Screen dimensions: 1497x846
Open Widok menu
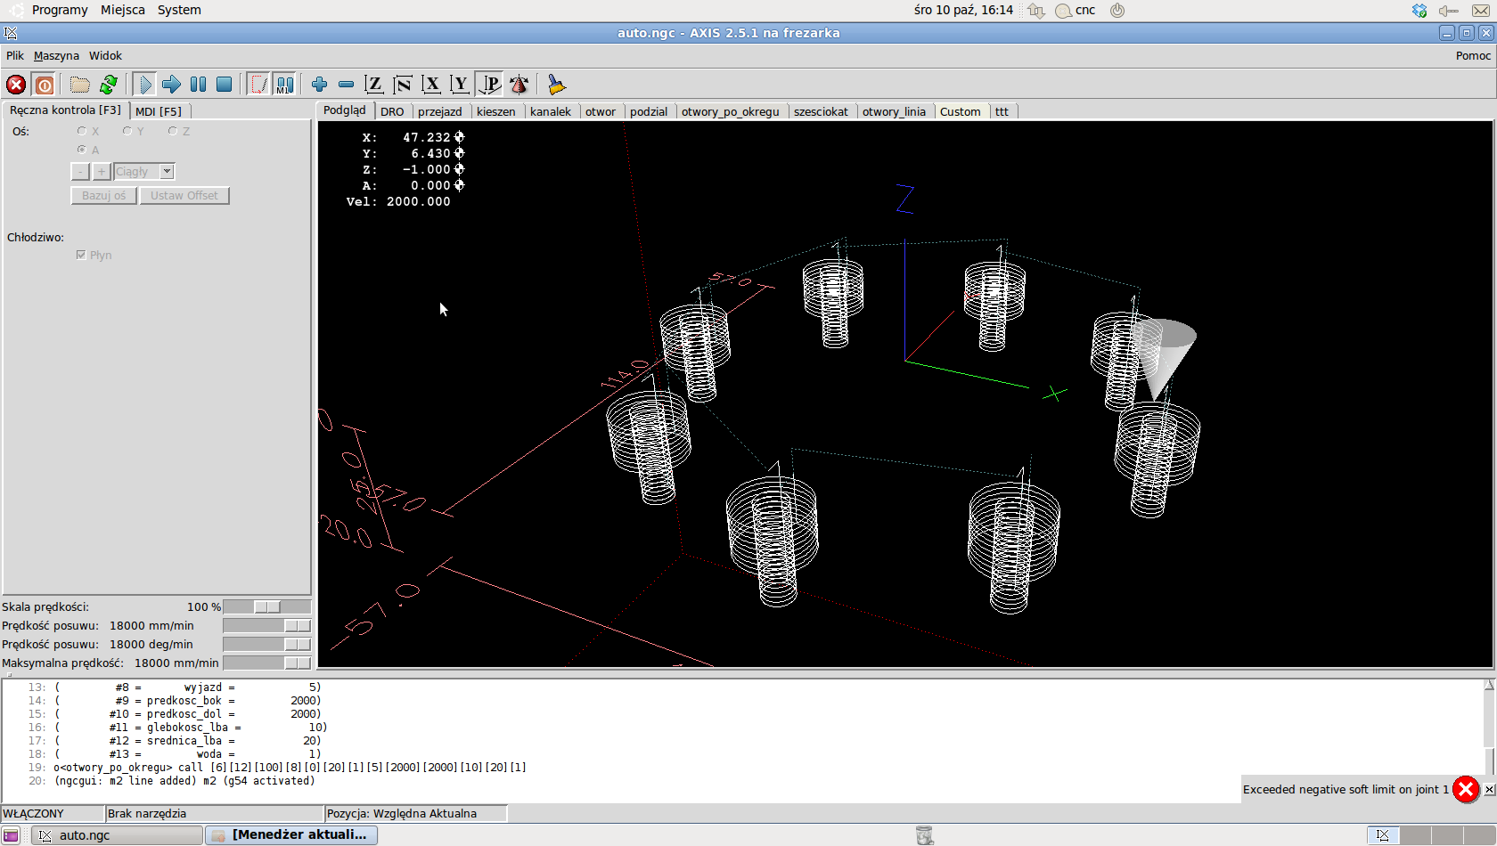(x=105, y=55)
